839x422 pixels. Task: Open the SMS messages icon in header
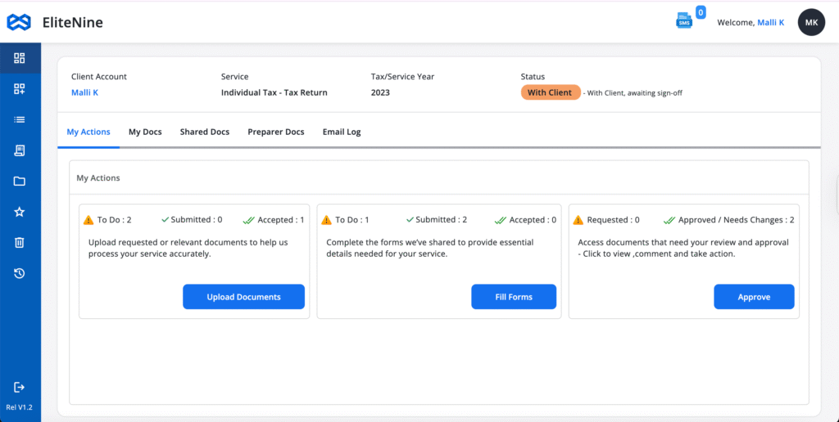click(684, 21)
